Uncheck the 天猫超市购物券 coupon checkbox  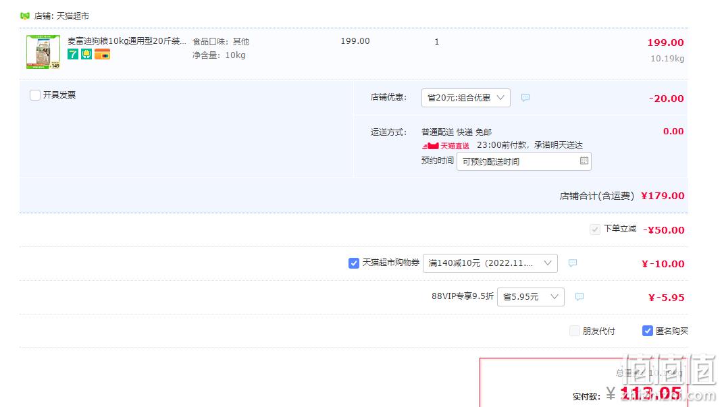tap(354, 263)
